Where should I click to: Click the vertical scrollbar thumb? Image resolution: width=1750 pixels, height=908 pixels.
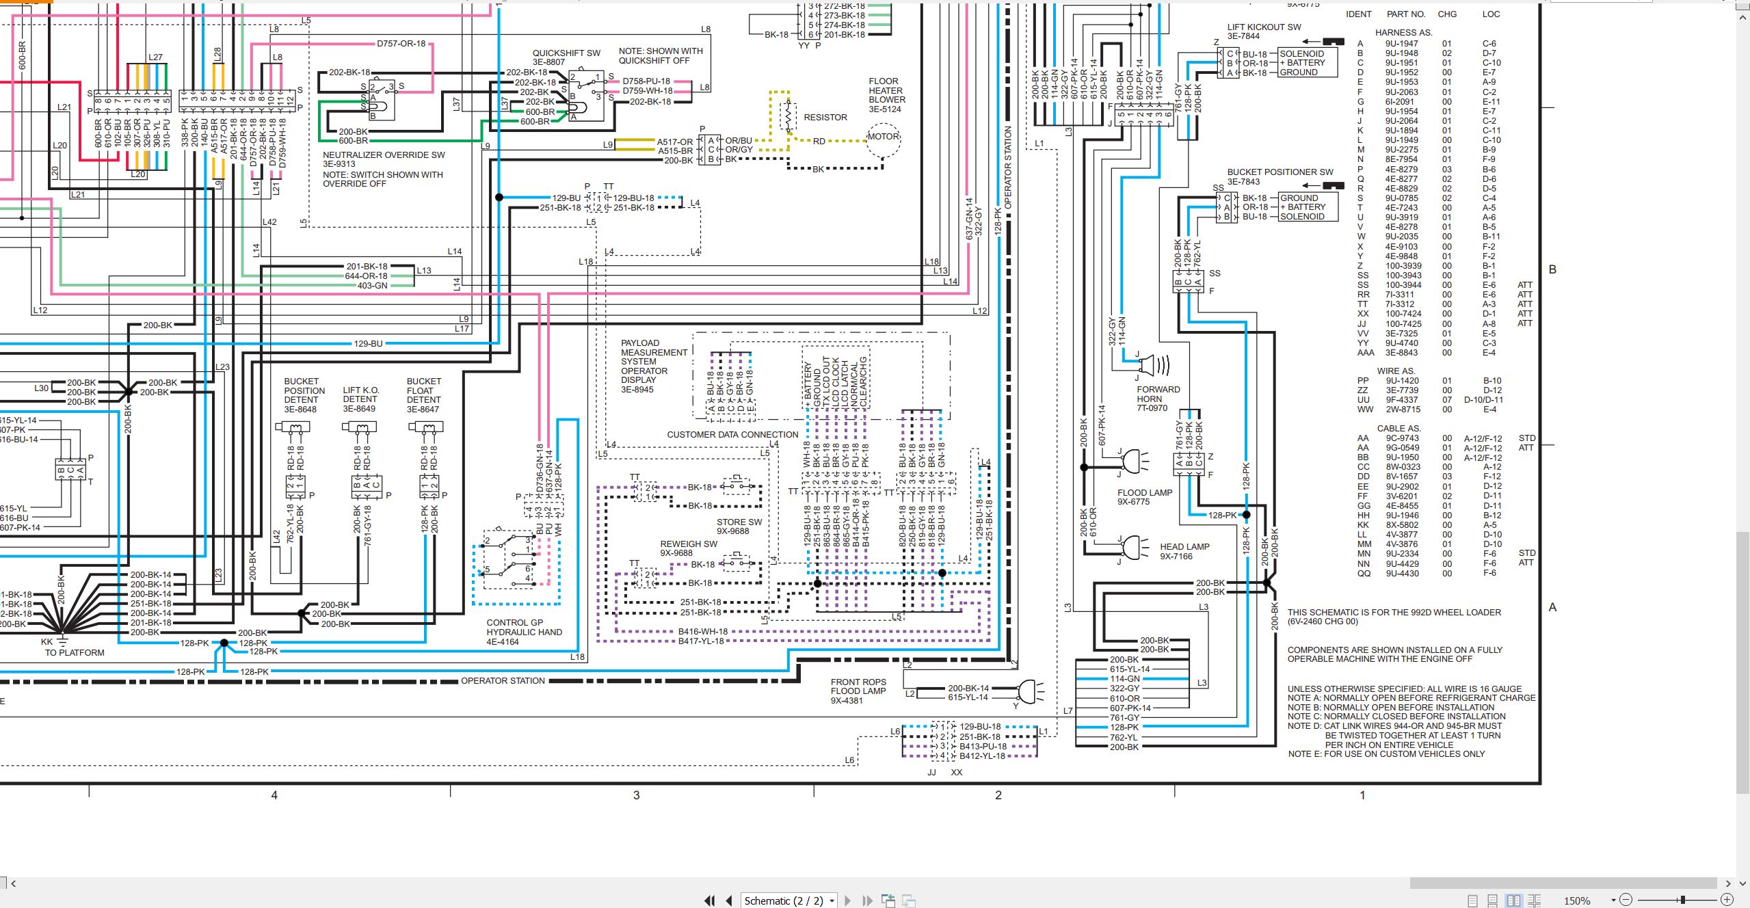tap(1742, 663)
